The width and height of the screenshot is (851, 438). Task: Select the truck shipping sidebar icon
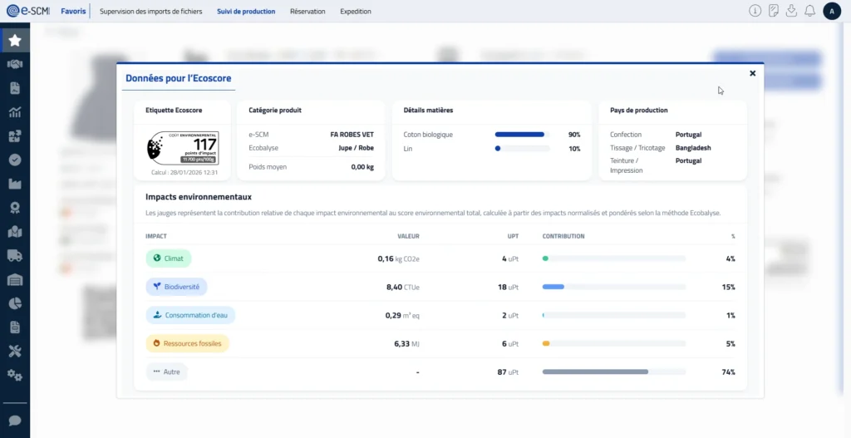(x=15, y=255)
